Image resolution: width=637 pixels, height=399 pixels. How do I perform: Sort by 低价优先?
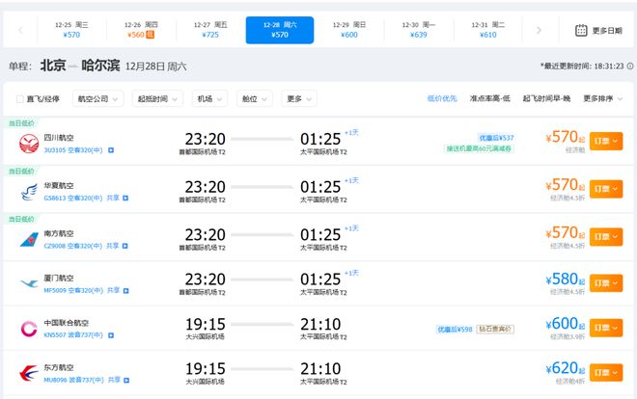coord(442,98)
